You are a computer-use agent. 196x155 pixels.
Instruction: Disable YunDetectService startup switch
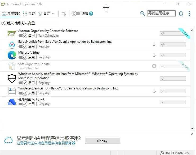(x=23, y=93)
